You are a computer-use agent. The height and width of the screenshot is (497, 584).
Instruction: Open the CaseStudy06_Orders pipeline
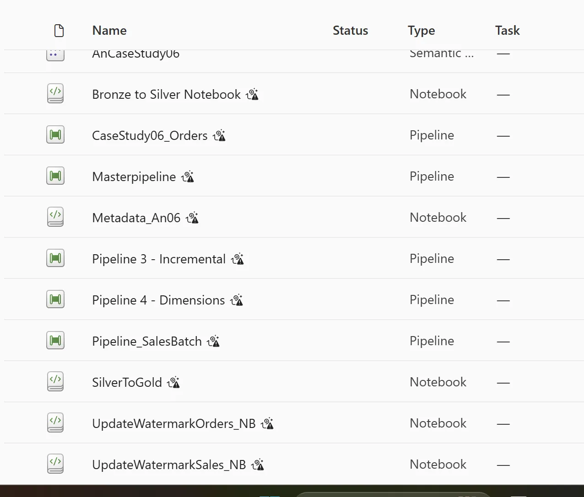(150, 136)
